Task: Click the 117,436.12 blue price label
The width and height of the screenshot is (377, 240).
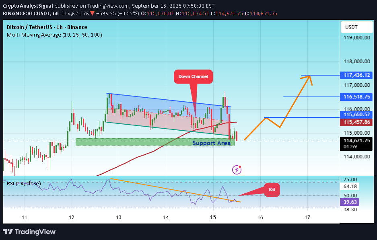Action: (x=356, y=75)
